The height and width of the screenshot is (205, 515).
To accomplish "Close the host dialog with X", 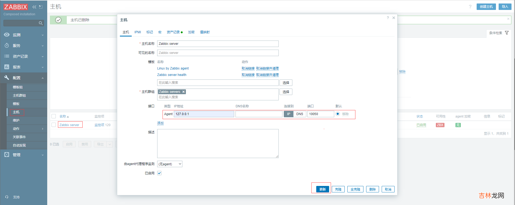I will 394,18.
